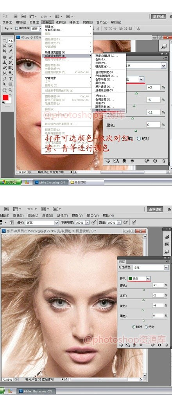Image resolution: width=172 pixels, height=412 pixels.
Task: Open 可选颜色 自定 preset dropdown
Action: click(150, 267)
